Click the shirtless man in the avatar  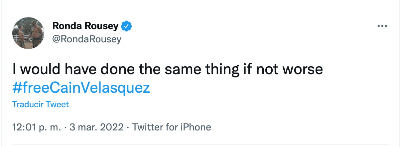coord(36,31)
